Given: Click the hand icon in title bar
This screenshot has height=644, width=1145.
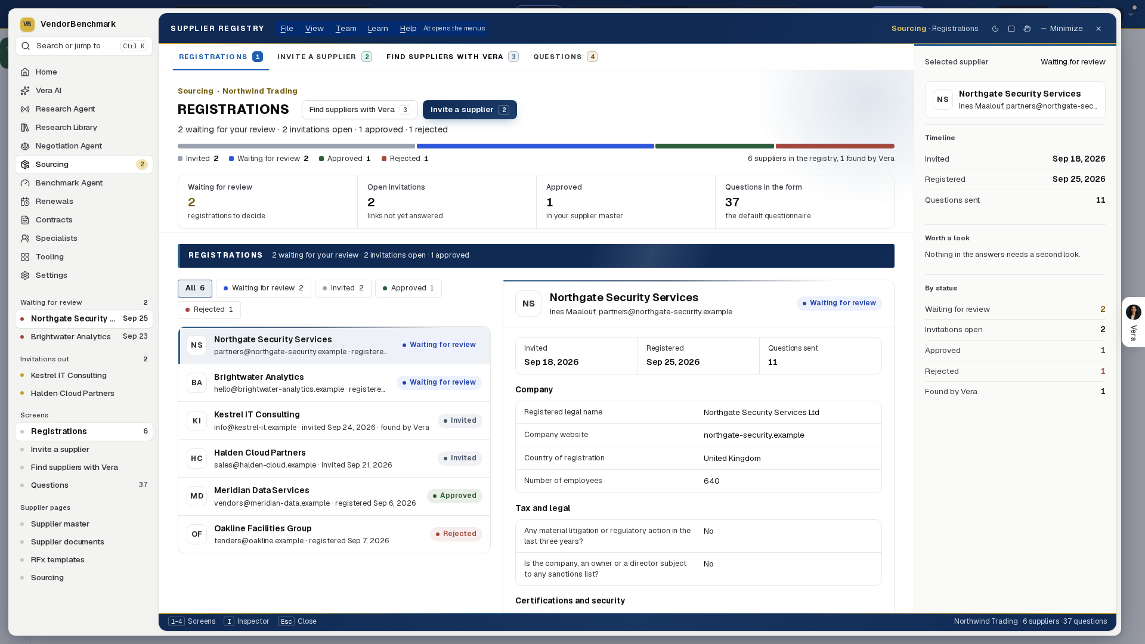Looking at the screenshot, I should pos(1027,29).
